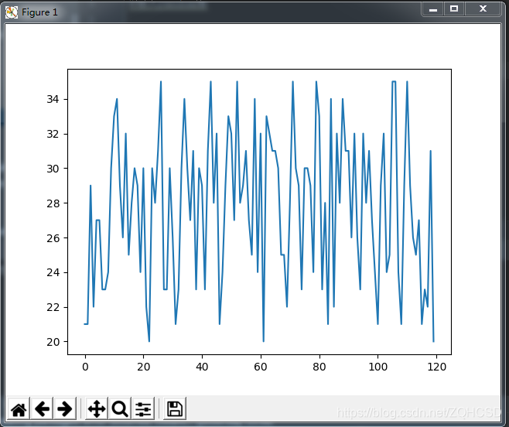
Task: Go back to previous view arrow
Action: click(x=43, y=408)
